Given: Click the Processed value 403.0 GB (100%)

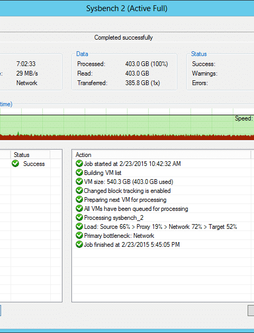Looking at the screenshot, I should (147, 64).
